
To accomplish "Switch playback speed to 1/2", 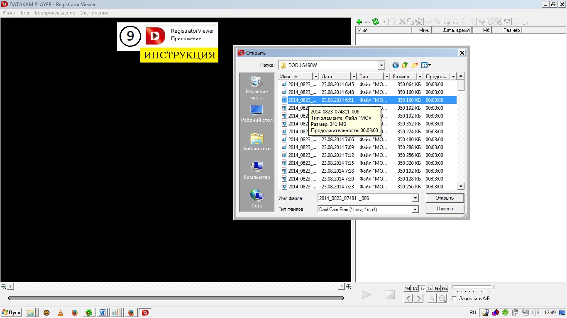I will 415,289.
